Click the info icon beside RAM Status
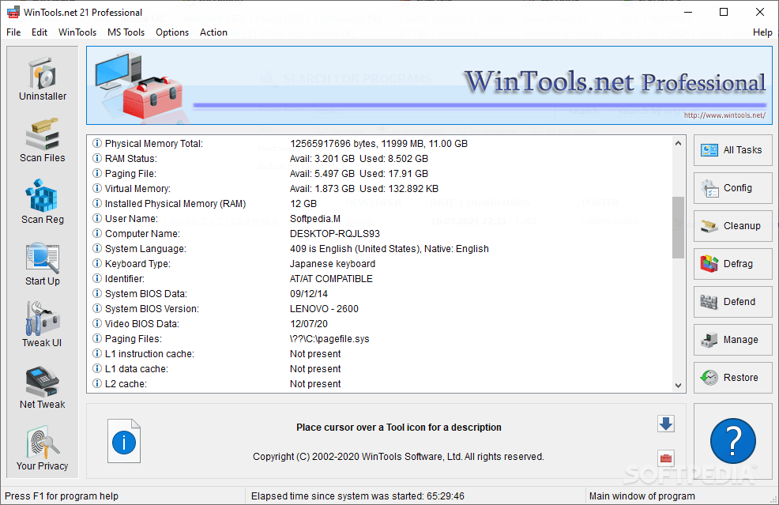 (97, 159)
